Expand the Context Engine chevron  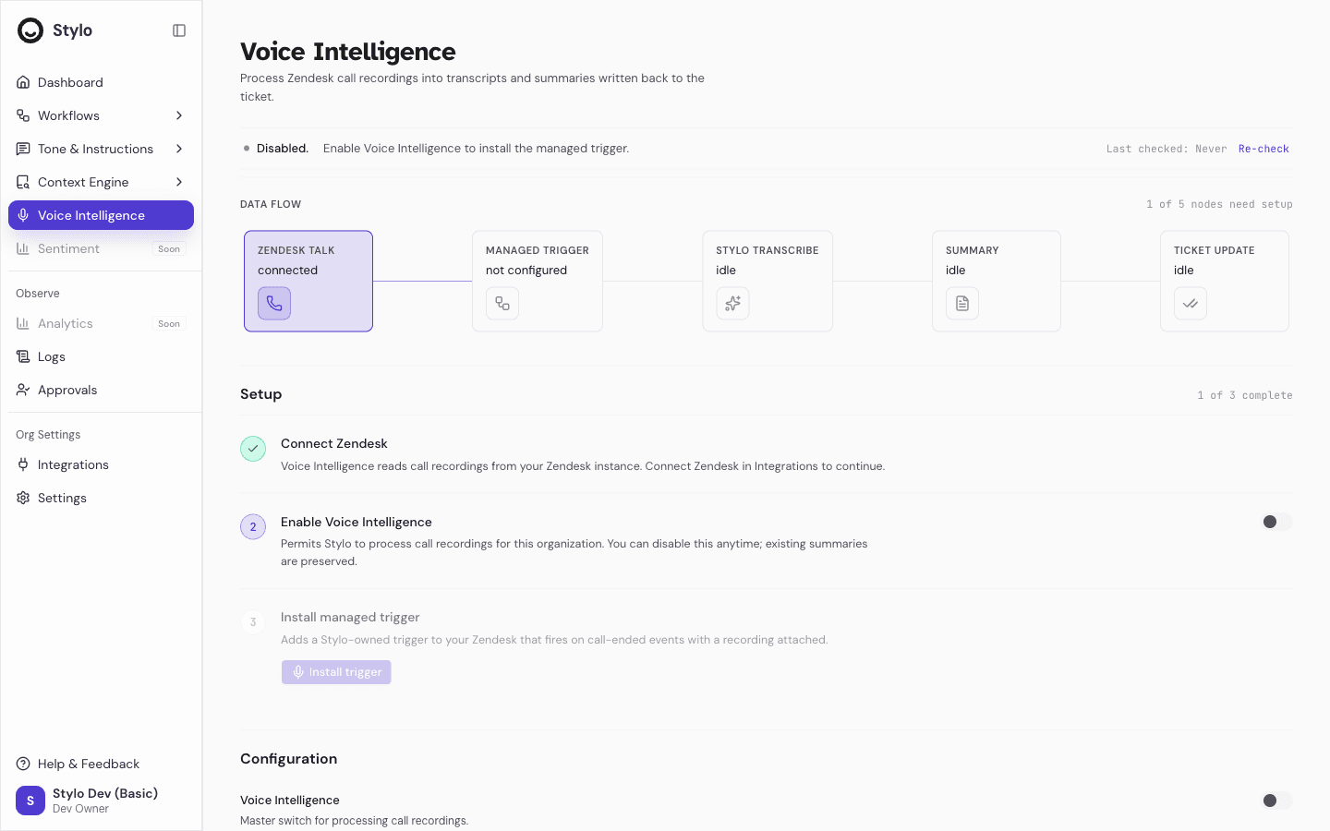pos(179,182)
